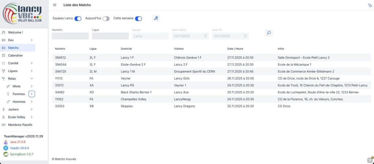Open the hamburger menu toggle
This screenshot has width=374, height=164.
click(55, 5)
